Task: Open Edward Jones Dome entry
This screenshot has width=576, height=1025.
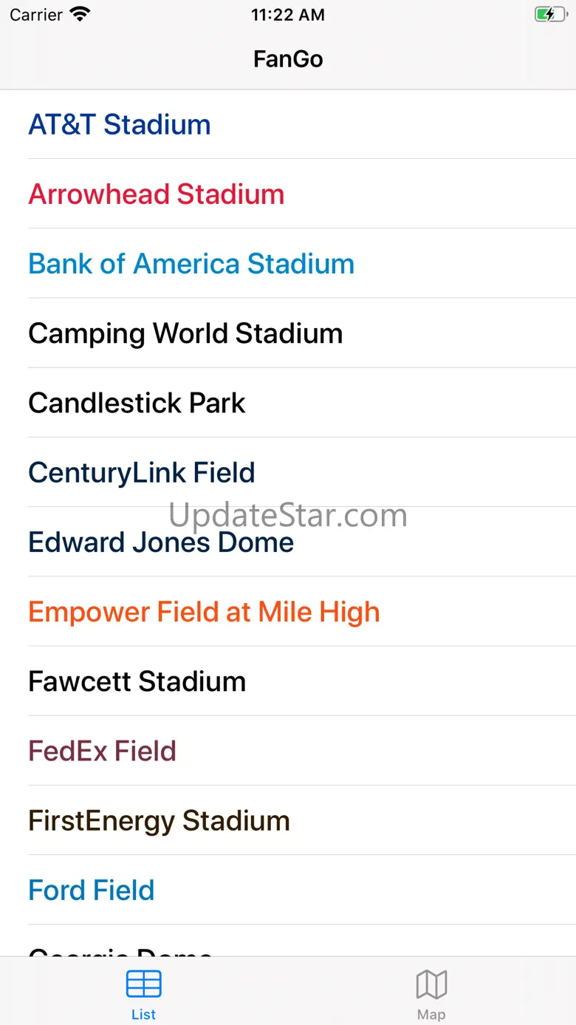Action: pos(288,542)
